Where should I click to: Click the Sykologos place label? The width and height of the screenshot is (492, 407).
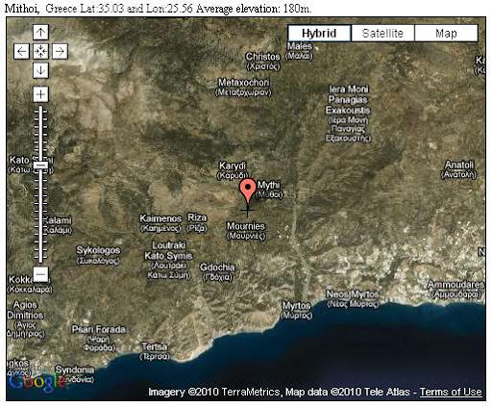point(98,255)
